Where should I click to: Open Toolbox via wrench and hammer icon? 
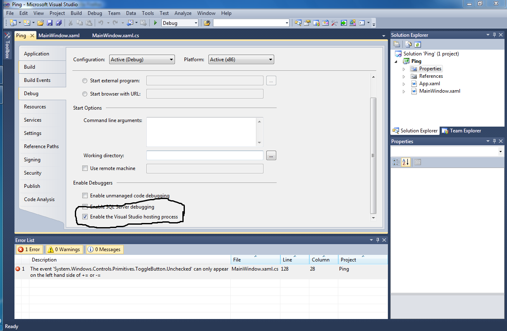point(335,23)
